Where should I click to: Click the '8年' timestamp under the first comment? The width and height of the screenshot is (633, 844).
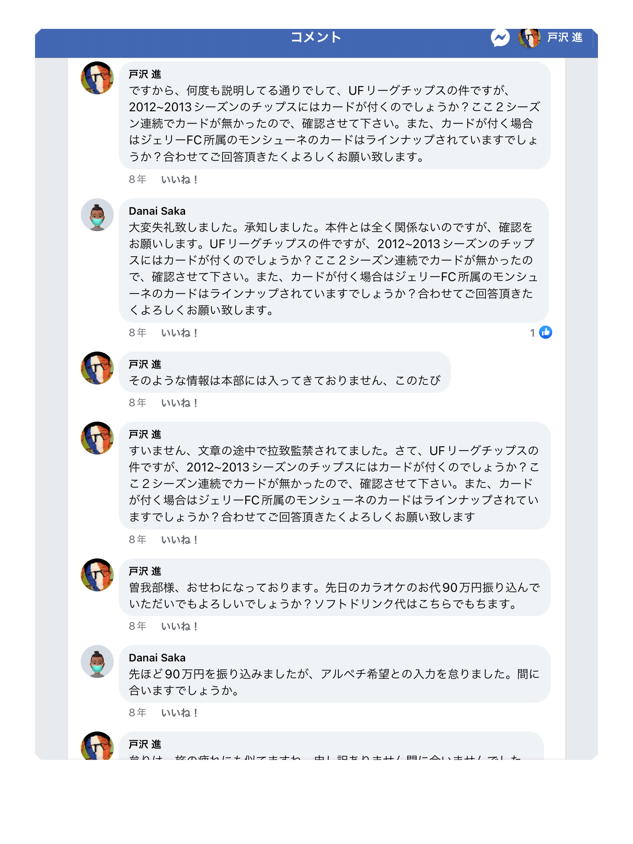(x=138, y=180)
